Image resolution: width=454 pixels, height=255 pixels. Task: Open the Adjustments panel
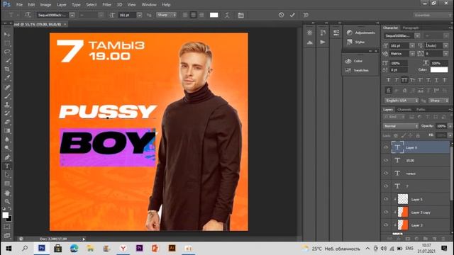pyautogui.click(x=361, y=33)
